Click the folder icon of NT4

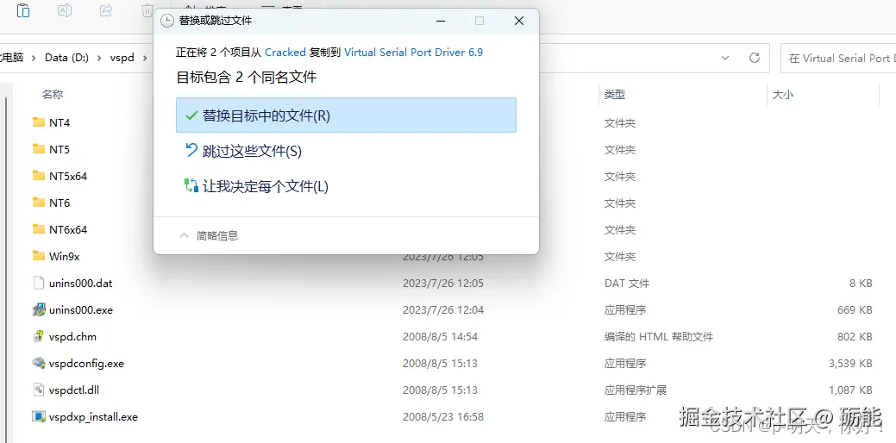39,122
